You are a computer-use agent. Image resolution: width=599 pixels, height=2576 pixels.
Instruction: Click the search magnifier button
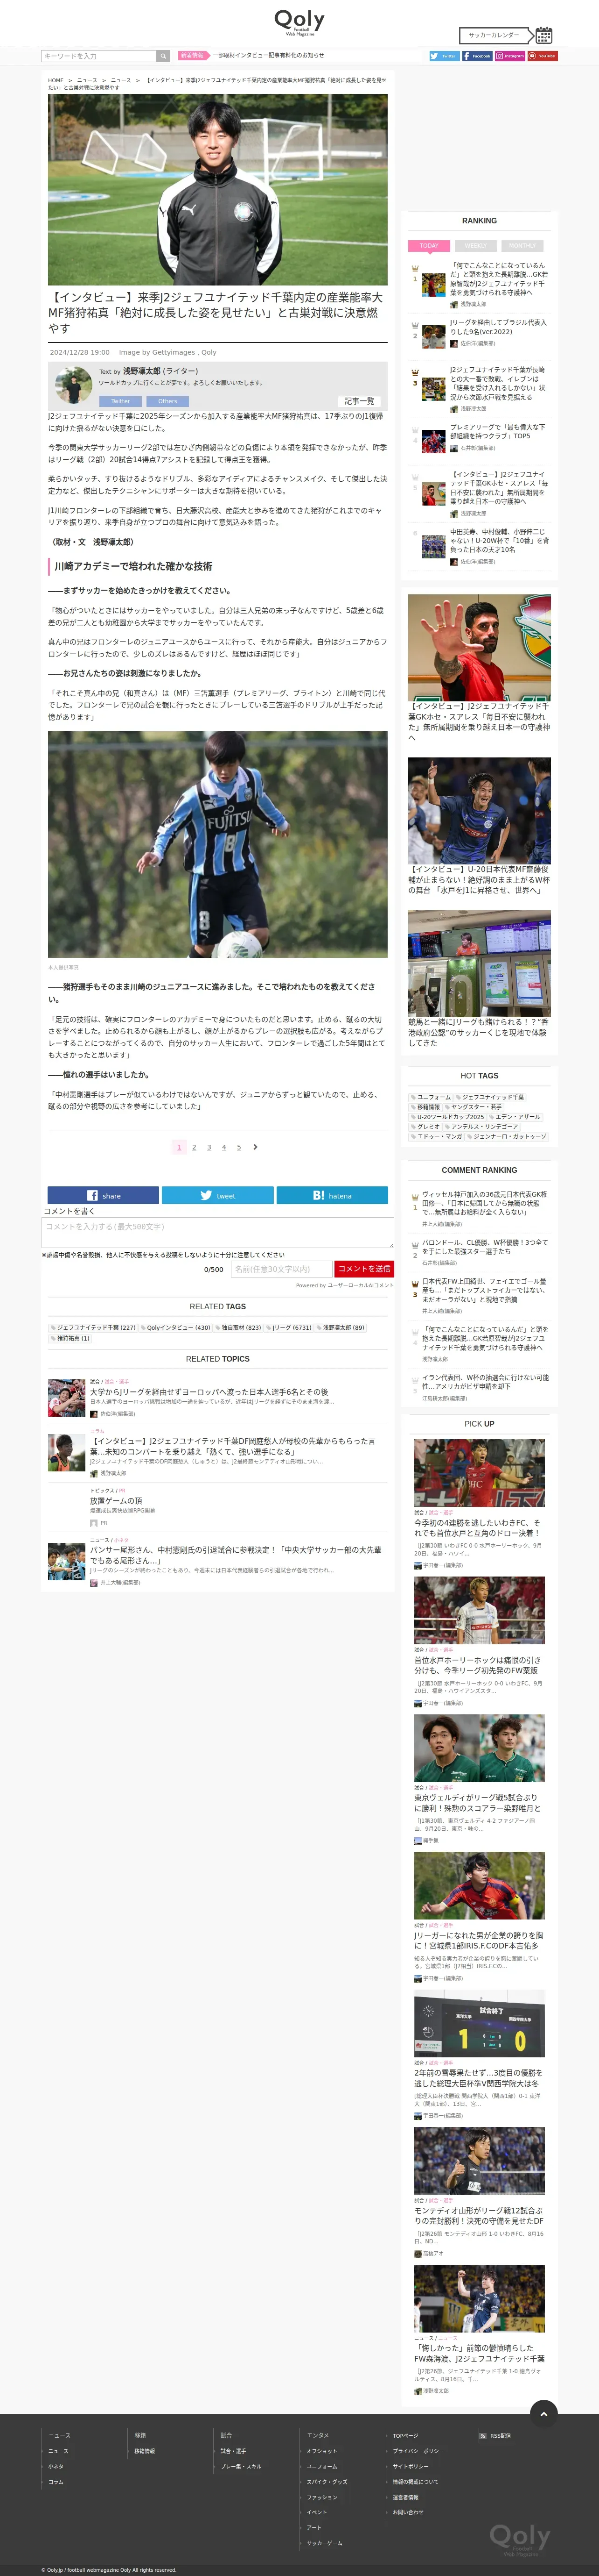[x=163, y=56]
